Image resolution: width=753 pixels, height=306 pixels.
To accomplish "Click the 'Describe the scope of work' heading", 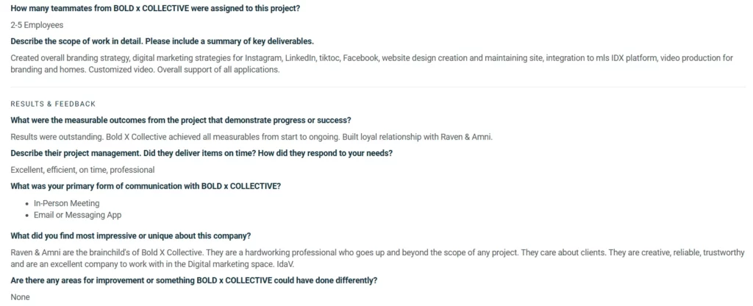I will click(x=163, y=41).
